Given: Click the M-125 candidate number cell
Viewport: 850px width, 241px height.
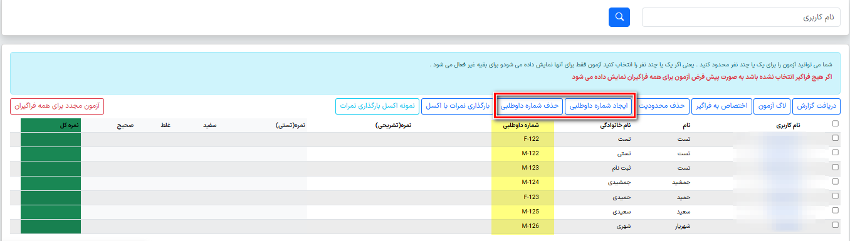Looking at the screenshot, I should 522,212.
